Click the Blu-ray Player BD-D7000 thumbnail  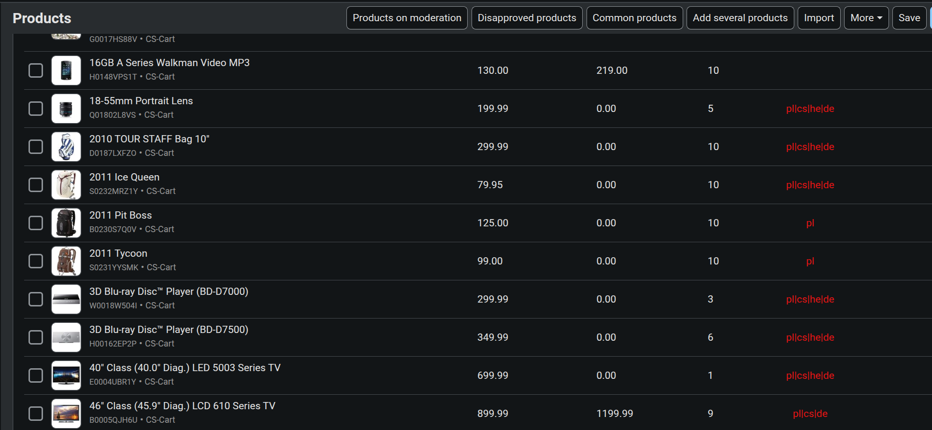pos(66,299)
